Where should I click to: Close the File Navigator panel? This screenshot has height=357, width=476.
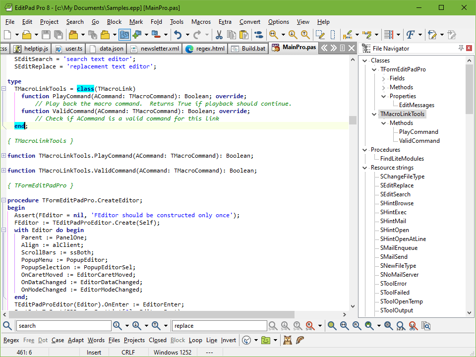pos(469,48)
